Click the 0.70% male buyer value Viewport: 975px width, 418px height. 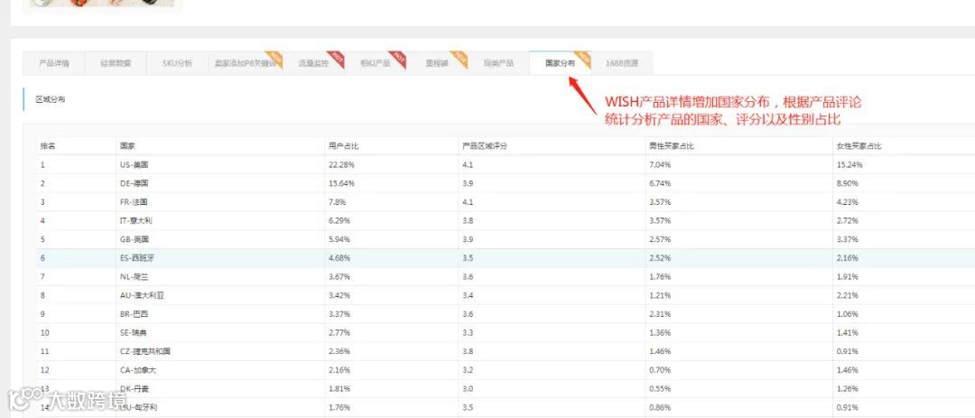[660, 370]
